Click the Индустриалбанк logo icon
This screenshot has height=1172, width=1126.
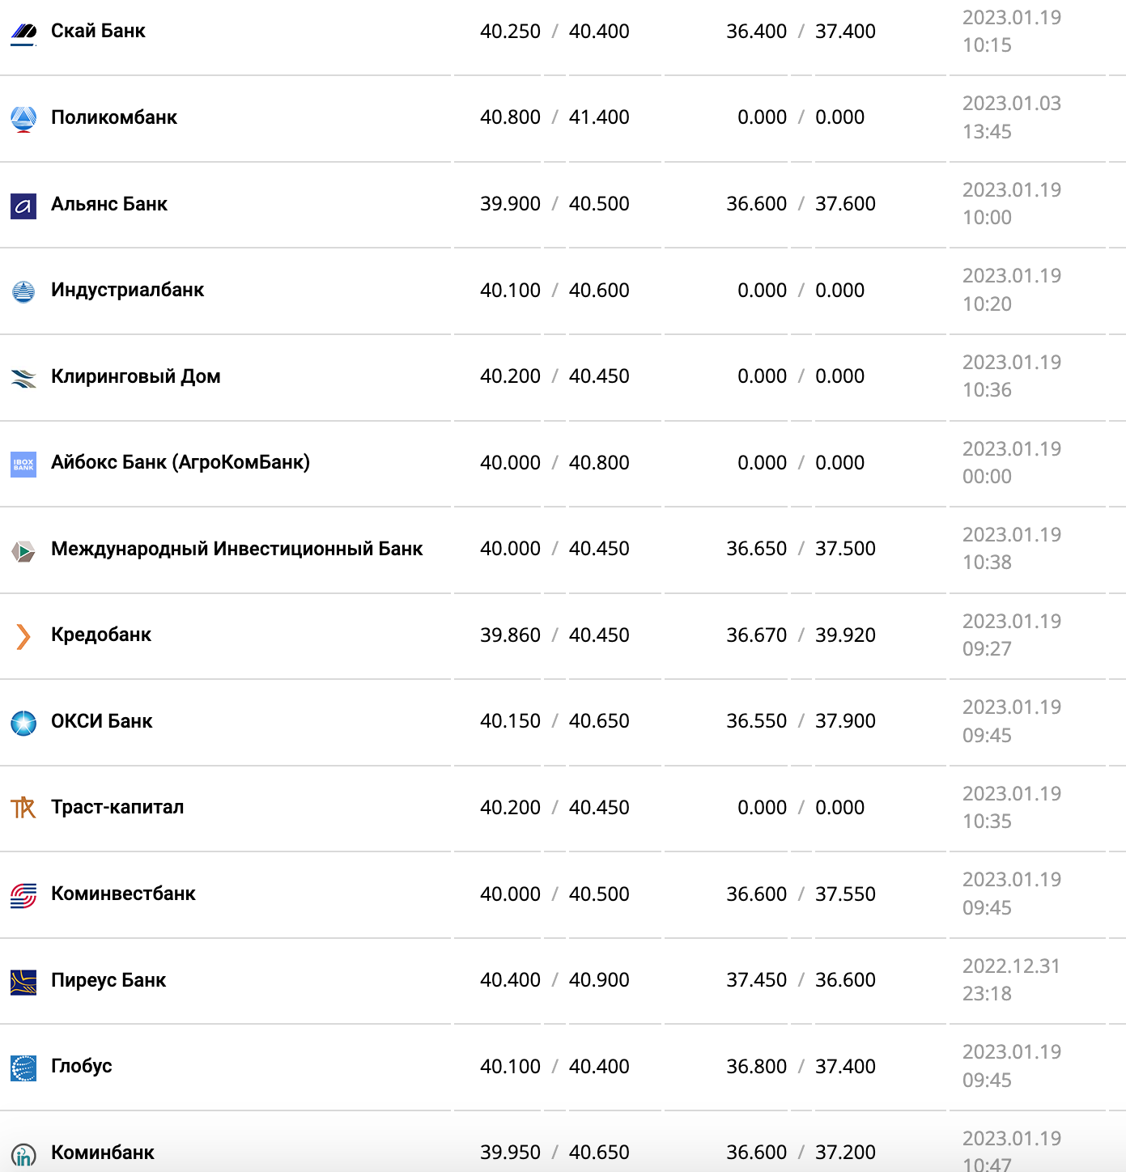(23, 291)
